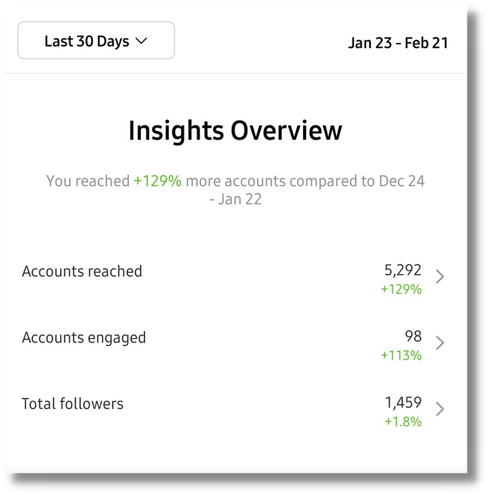Expand Accounts reached using its right chevron
The image size is (489, 495).
click(440, 277)
